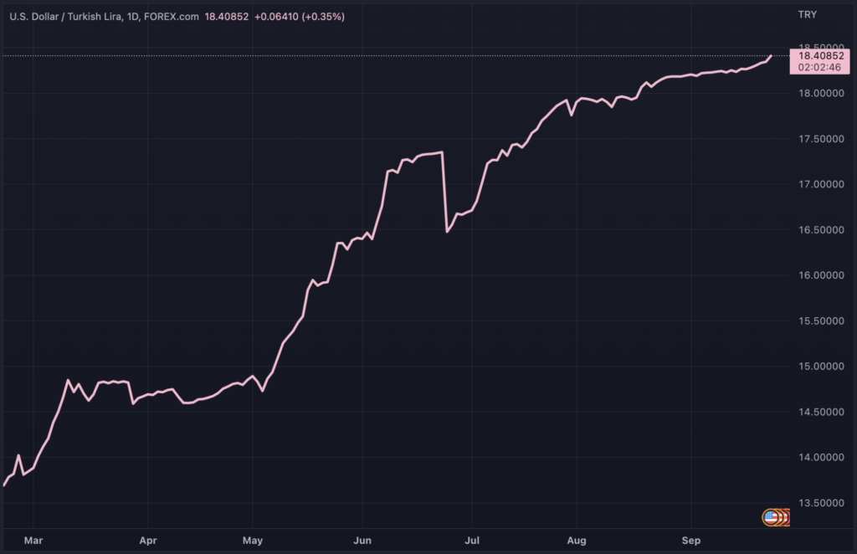Click the May label on the time axis
857x554 pixels.
click(x=253, y=541)
